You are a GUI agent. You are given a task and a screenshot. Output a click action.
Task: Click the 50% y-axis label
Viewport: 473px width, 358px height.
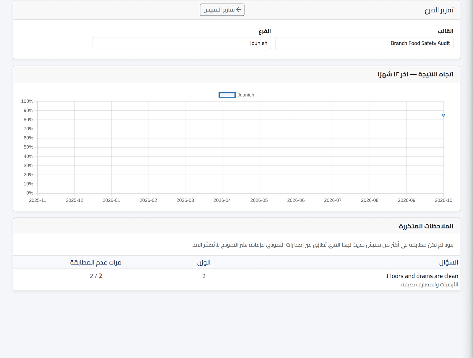pyautogui.click(x=28, y=147)
